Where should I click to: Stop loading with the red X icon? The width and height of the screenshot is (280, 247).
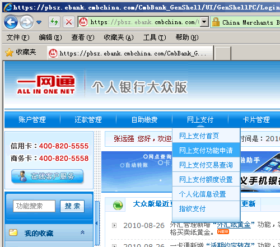(x=69, y=22)
